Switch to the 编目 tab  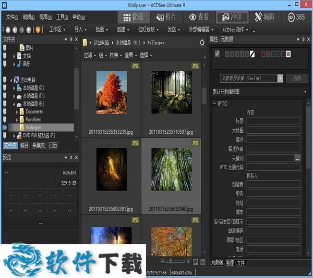(x=25, y=145)
